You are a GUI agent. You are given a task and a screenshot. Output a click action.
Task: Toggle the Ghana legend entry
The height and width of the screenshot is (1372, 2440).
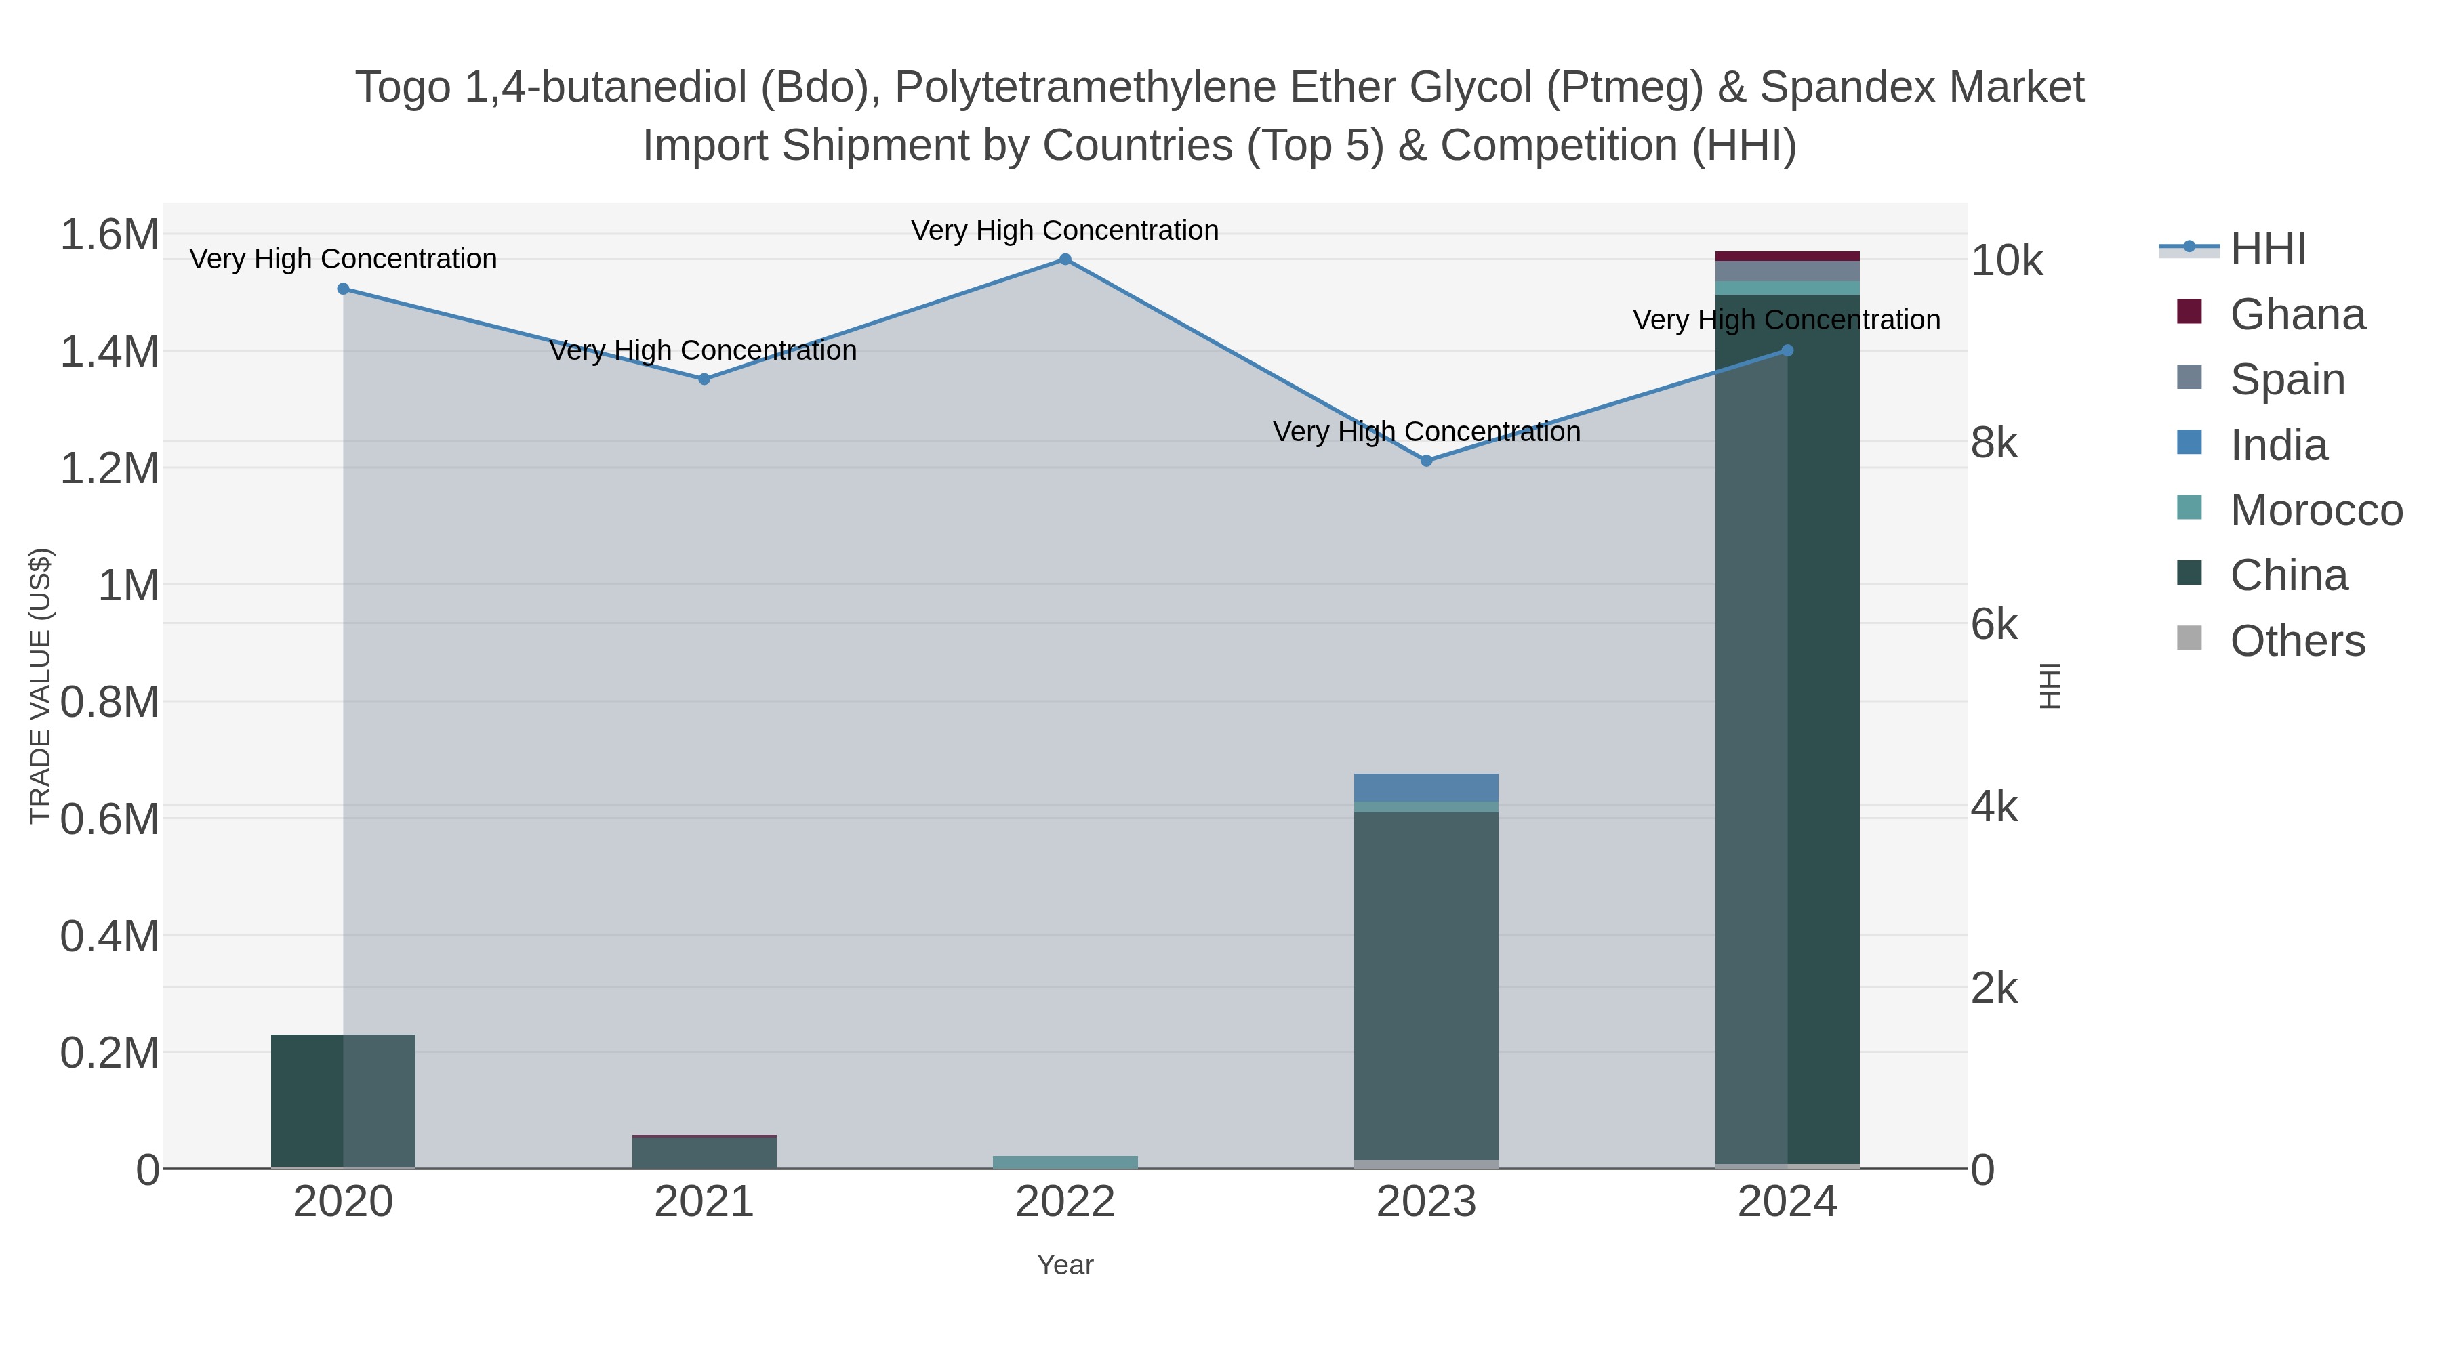pyautogui.click(x=2271, y=314)
